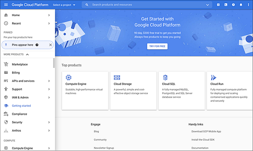Dismiss the Pins appear here hint
The width and height of the screenshot is (253, 151).
(51, 45)
